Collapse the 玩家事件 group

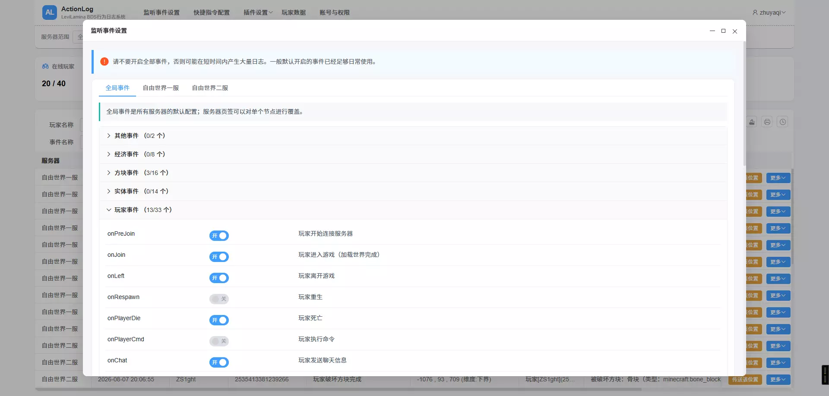coord(413,210)
